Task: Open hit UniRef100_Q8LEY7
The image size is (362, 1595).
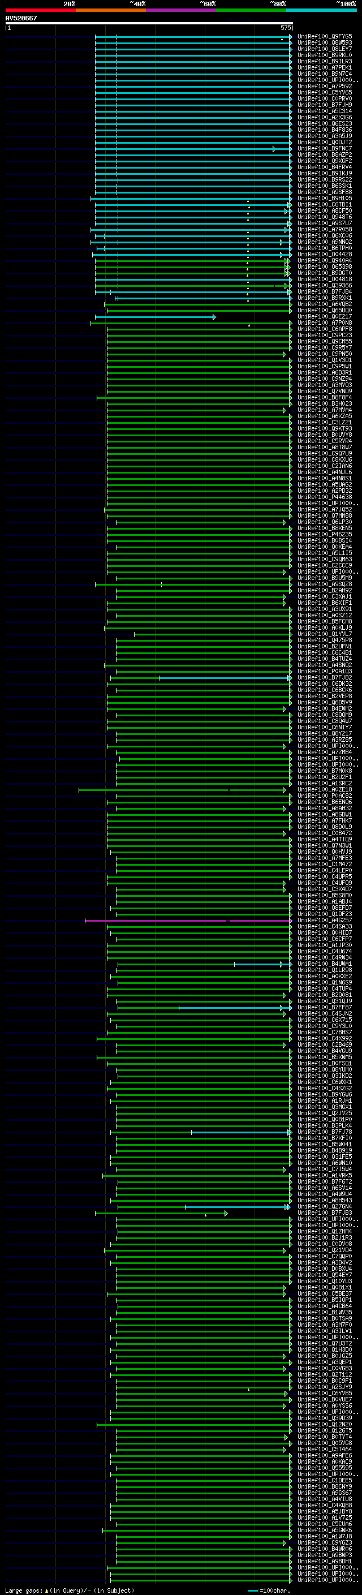Action: coord(325,49)
